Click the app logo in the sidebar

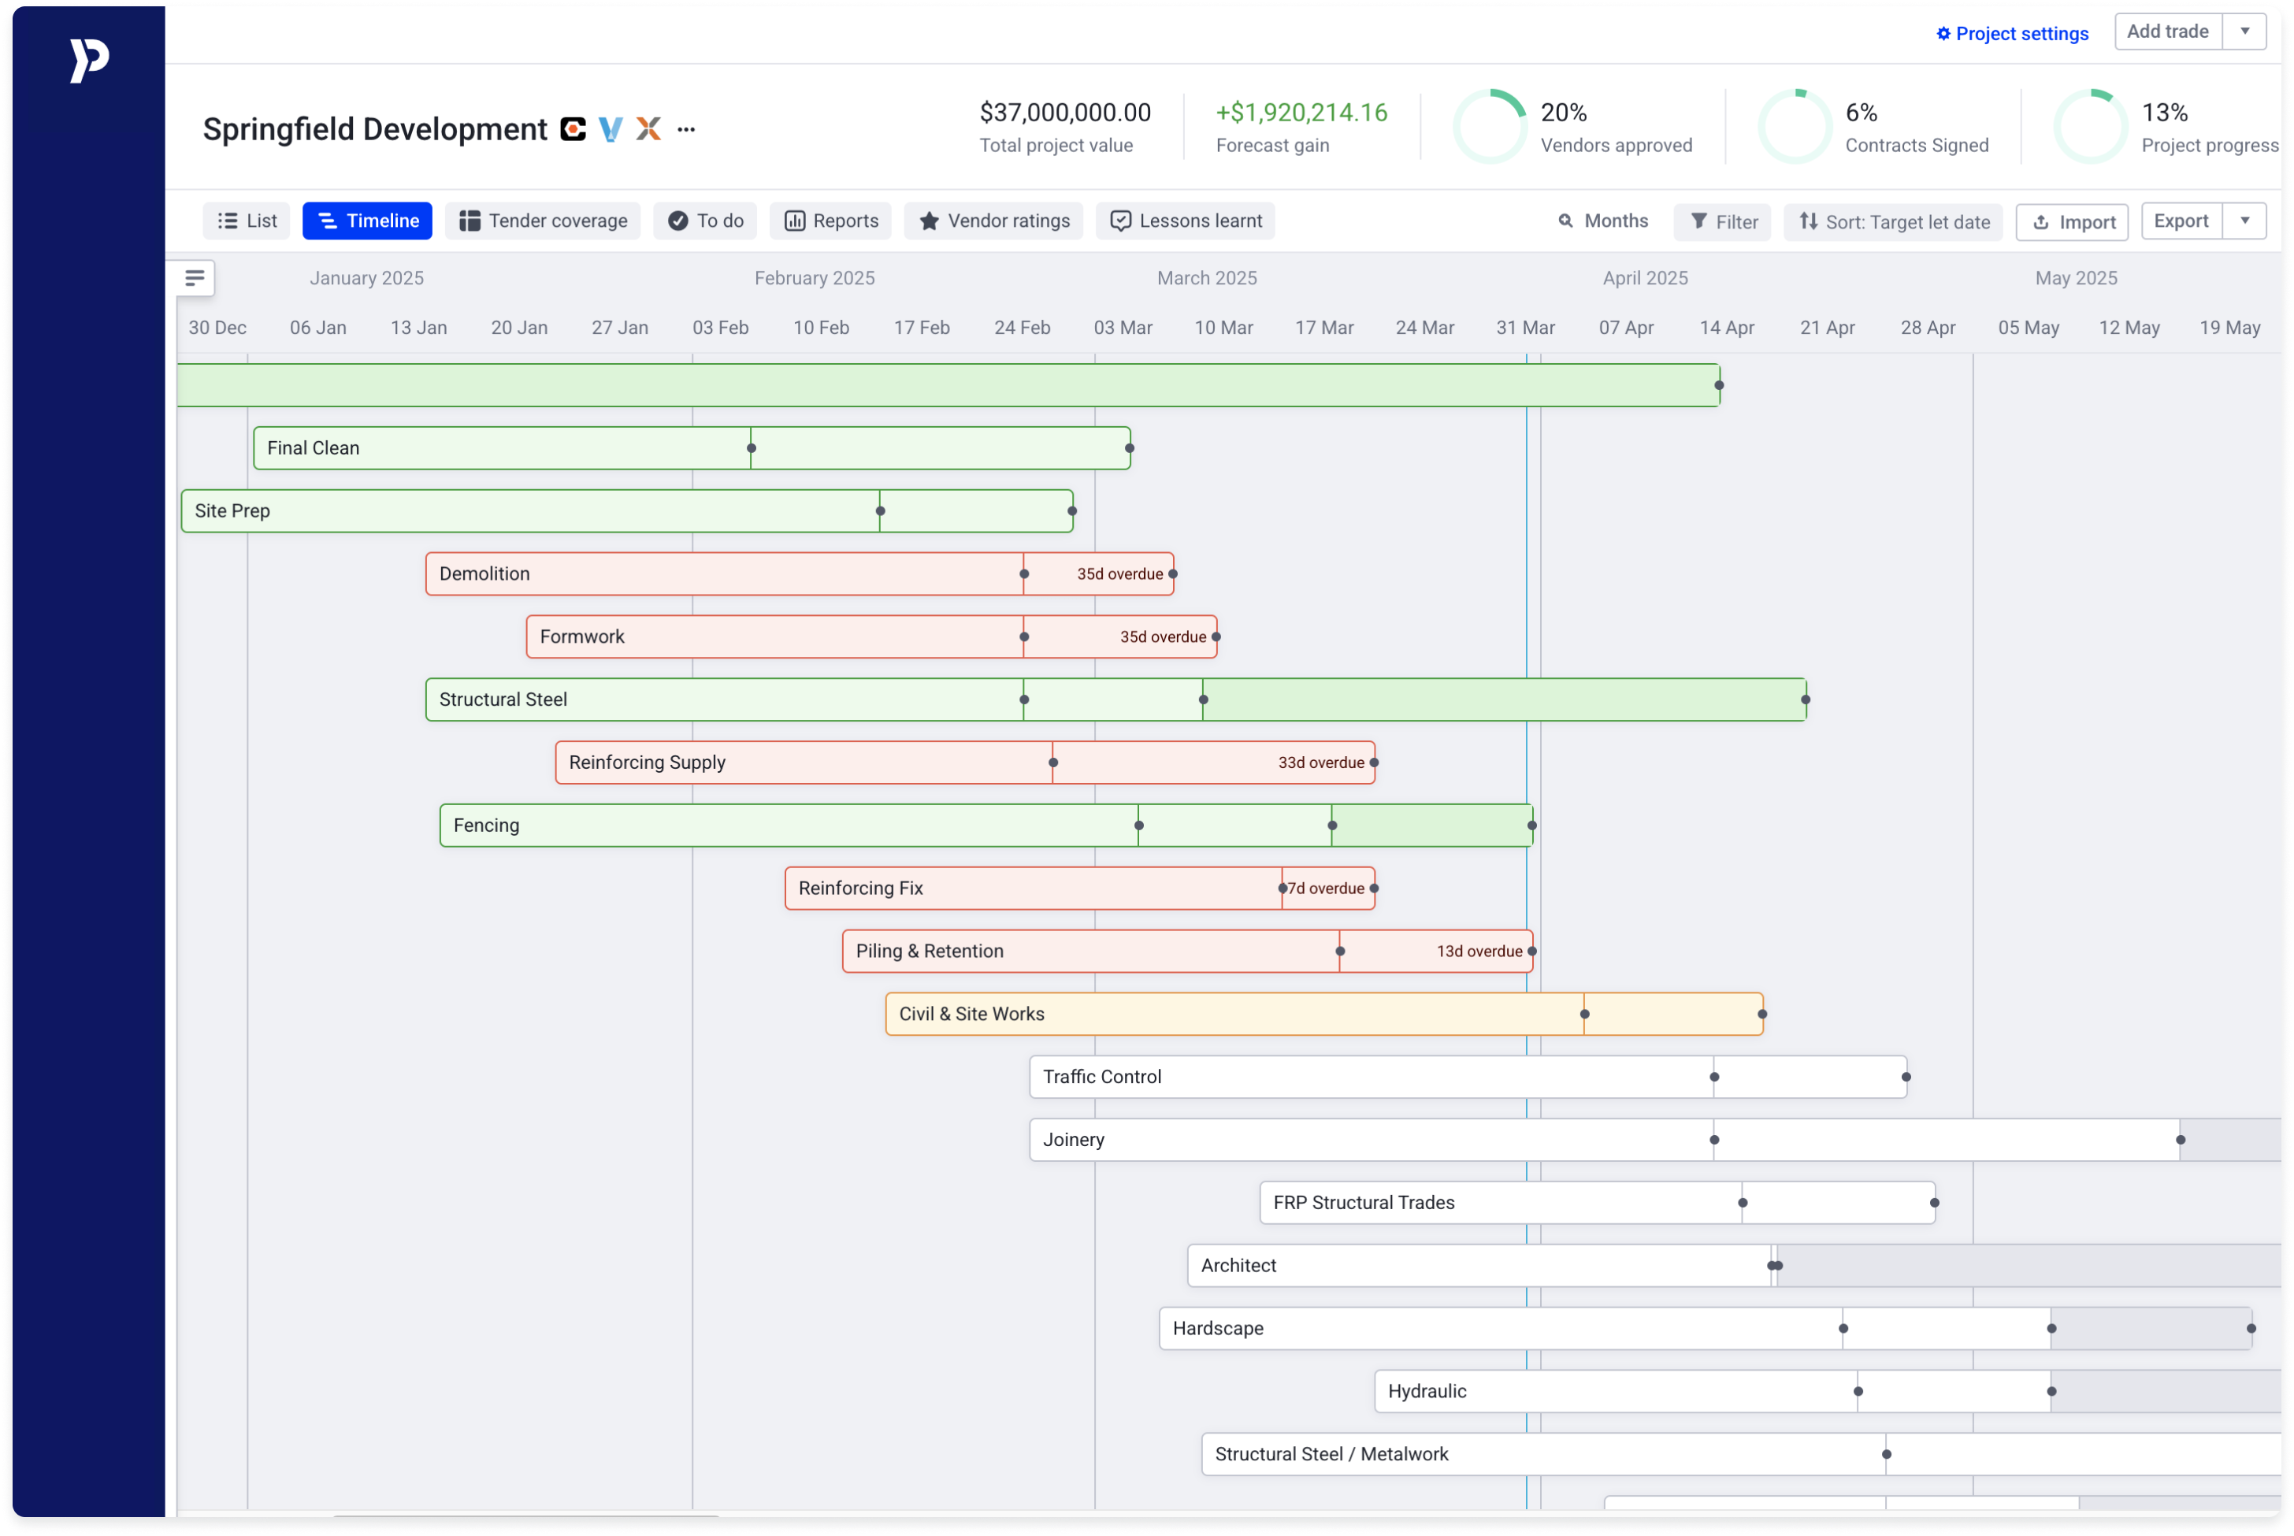point(89,61)
